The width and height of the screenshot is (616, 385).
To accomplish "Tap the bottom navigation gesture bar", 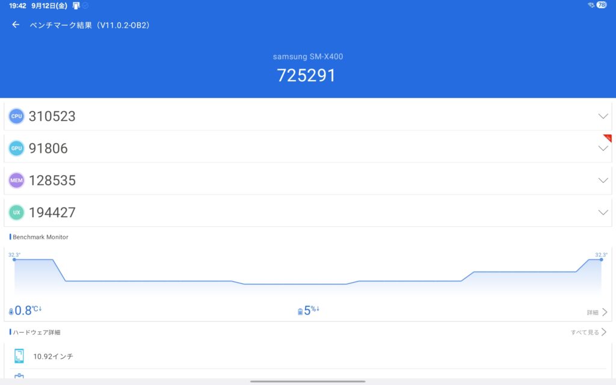I will click(307, 381).
